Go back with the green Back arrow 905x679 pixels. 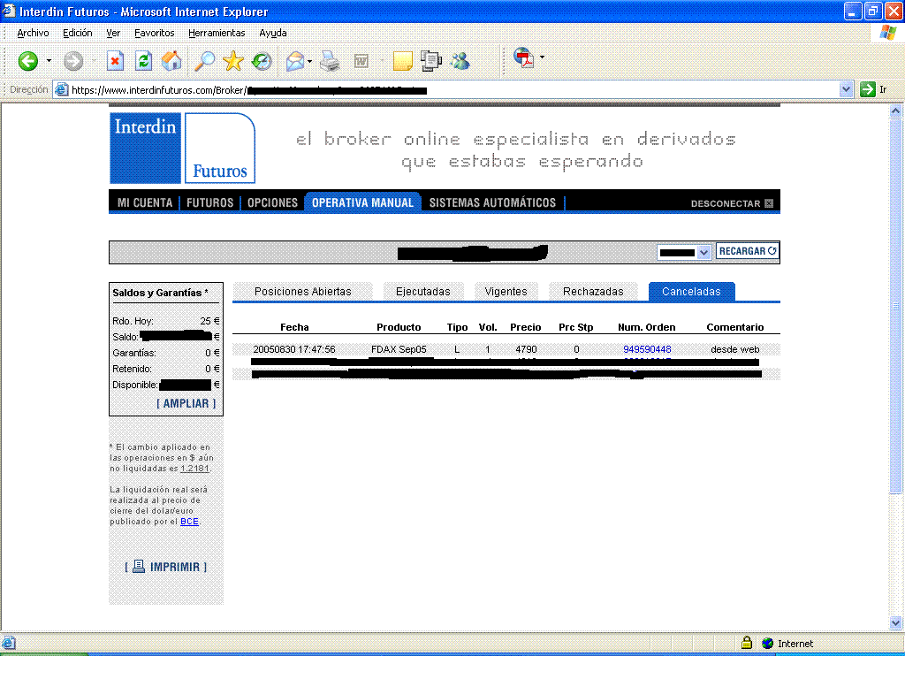(27, 61)
